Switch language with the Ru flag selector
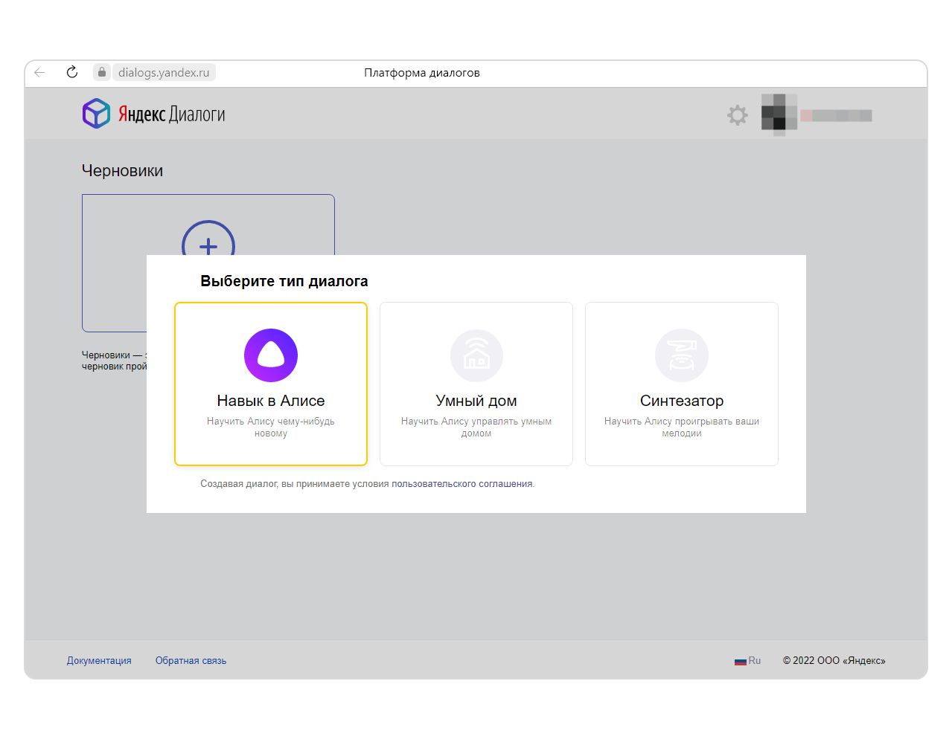 [747, 661]
